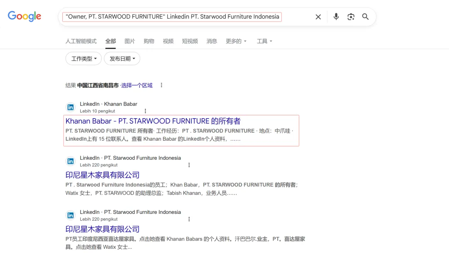
Task: Open the three-dot options next to 选择一个区域
Action: 161,85
